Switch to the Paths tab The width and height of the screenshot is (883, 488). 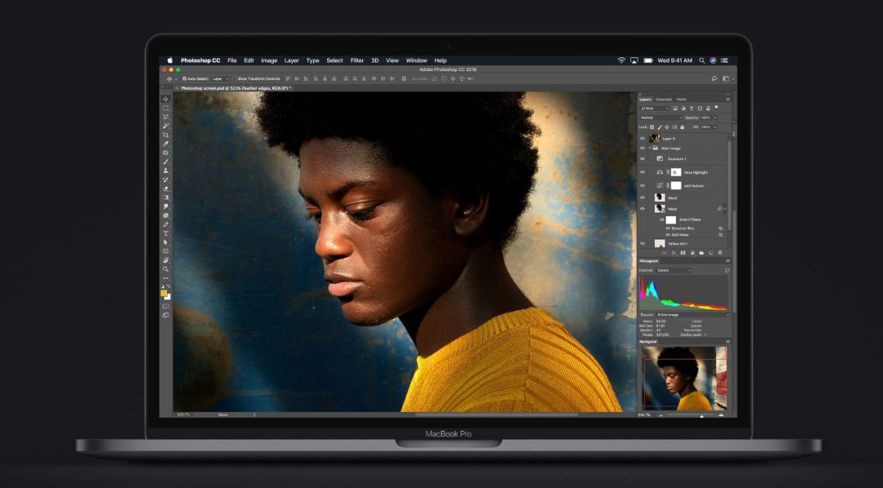[x=681, y=99]
